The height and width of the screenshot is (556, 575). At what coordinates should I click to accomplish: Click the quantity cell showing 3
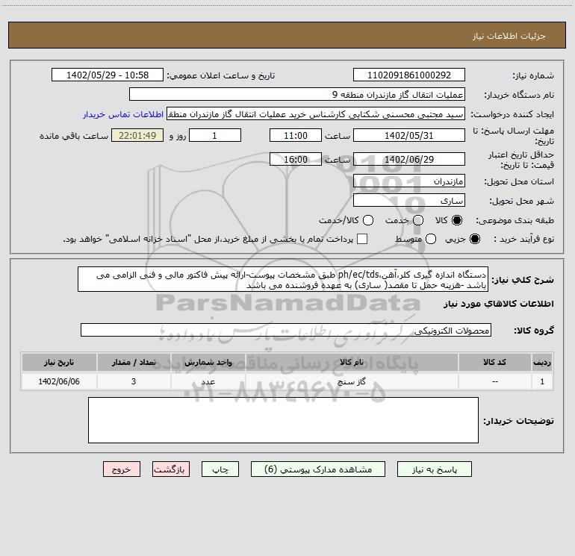tap(134, 381)
